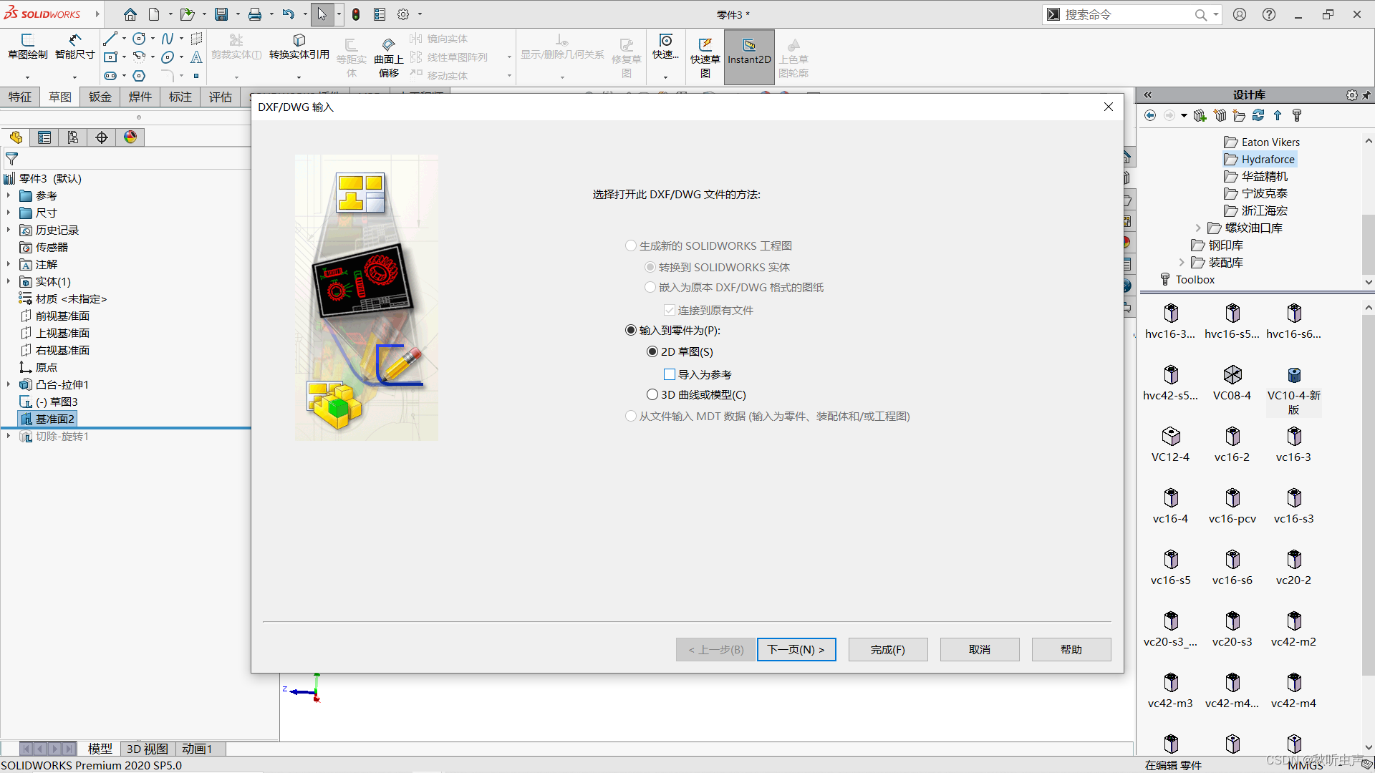The width and height of the screenshot is (1375, 773).
Task: Click the 帮助 button in the dialog
Action: (x=1071, y=649)
